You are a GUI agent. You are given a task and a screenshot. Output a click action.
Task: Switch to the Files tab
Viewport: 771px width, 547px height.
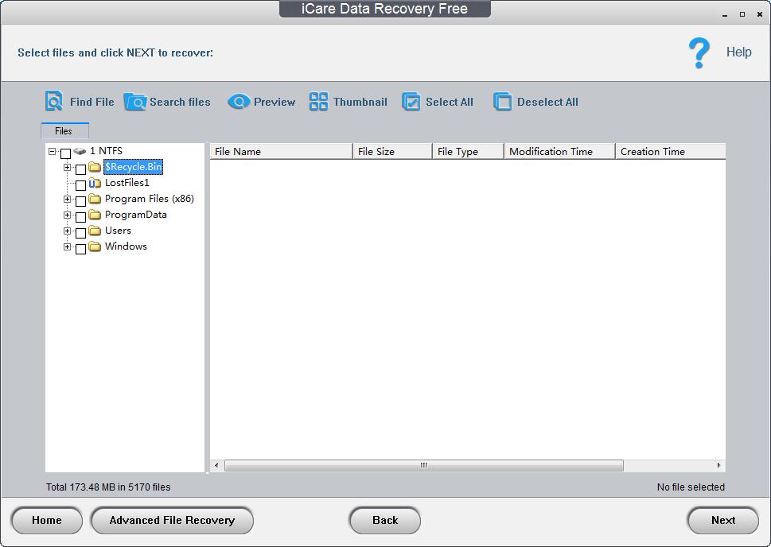click(x=64, y=130)
